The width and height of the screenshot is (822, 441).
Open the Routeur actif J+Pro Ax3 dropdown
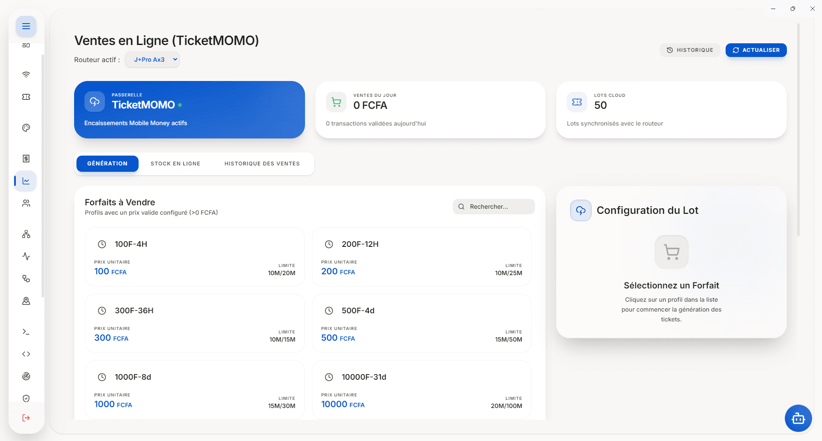tap(152, 60)
